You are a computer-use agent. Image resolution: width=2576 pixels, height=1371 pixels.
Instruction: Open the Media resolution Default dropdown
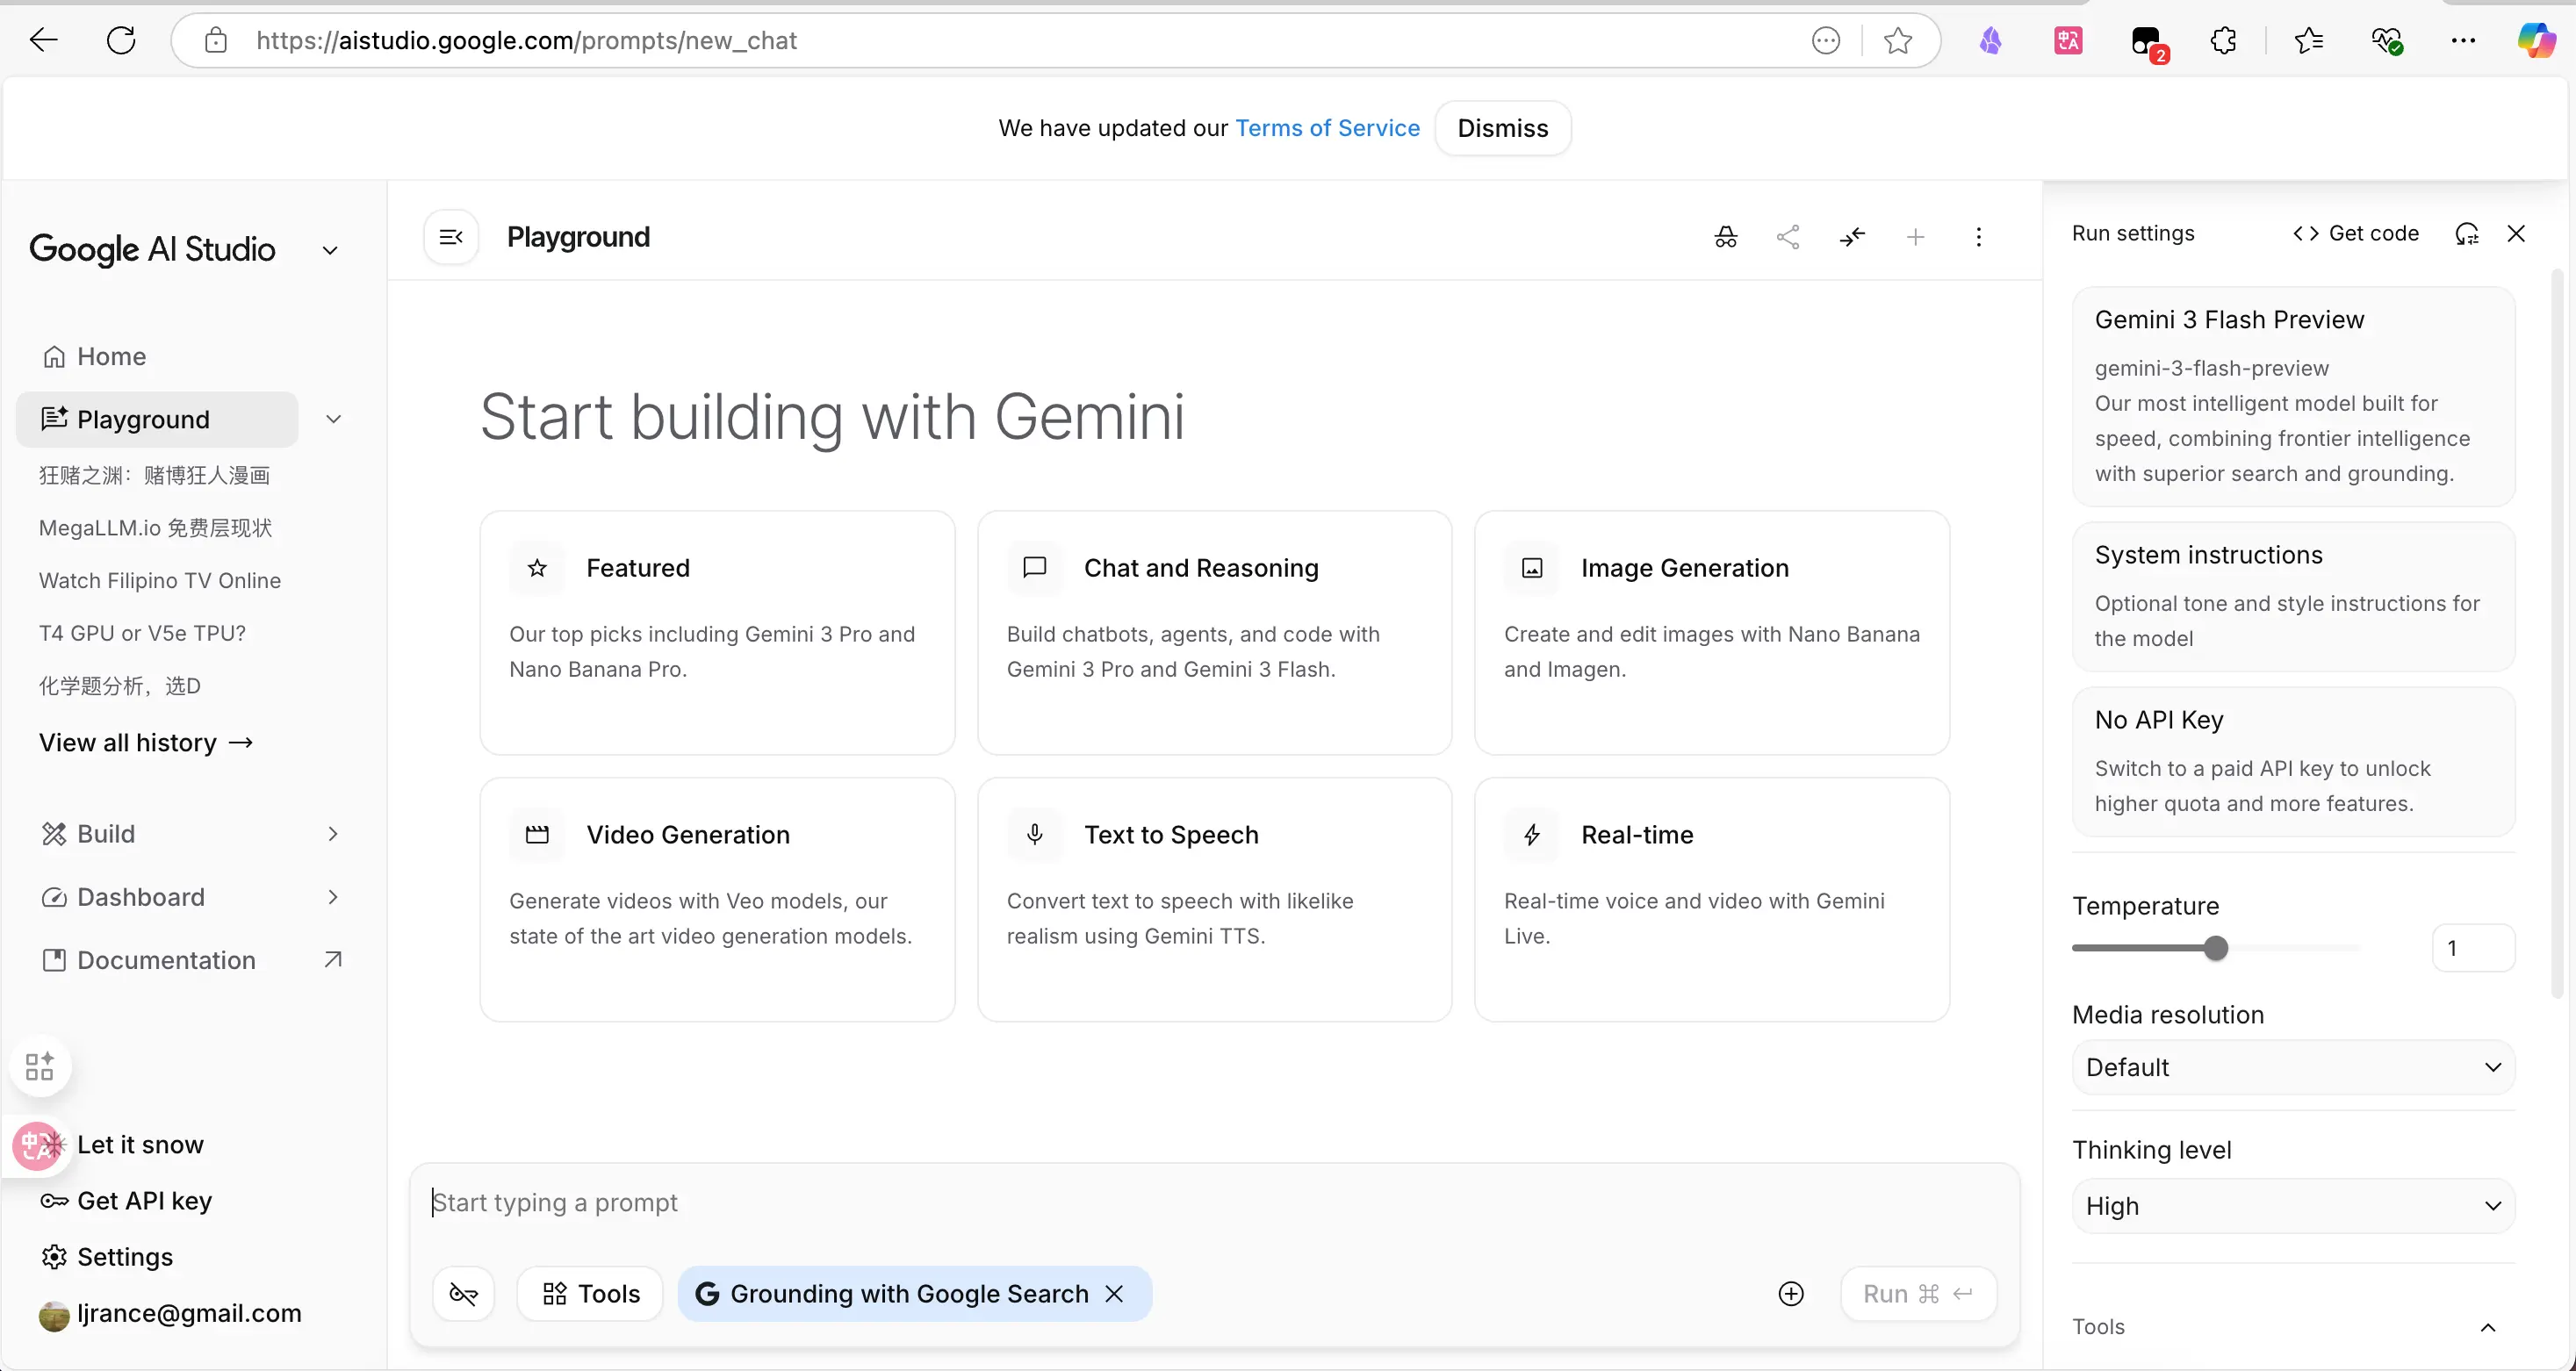point(2293,1067)
